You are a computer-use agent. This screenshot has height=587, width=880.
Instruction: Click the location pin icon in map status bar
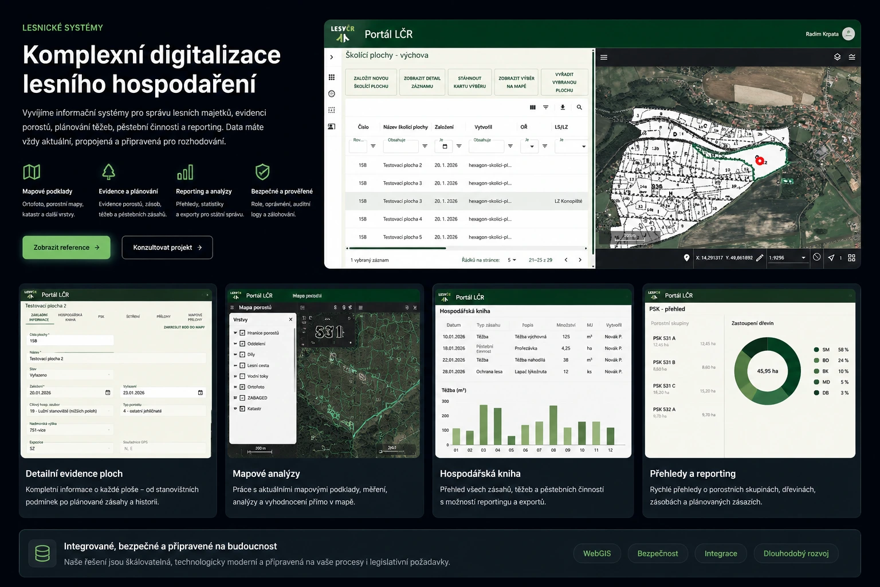coord(687,258)
